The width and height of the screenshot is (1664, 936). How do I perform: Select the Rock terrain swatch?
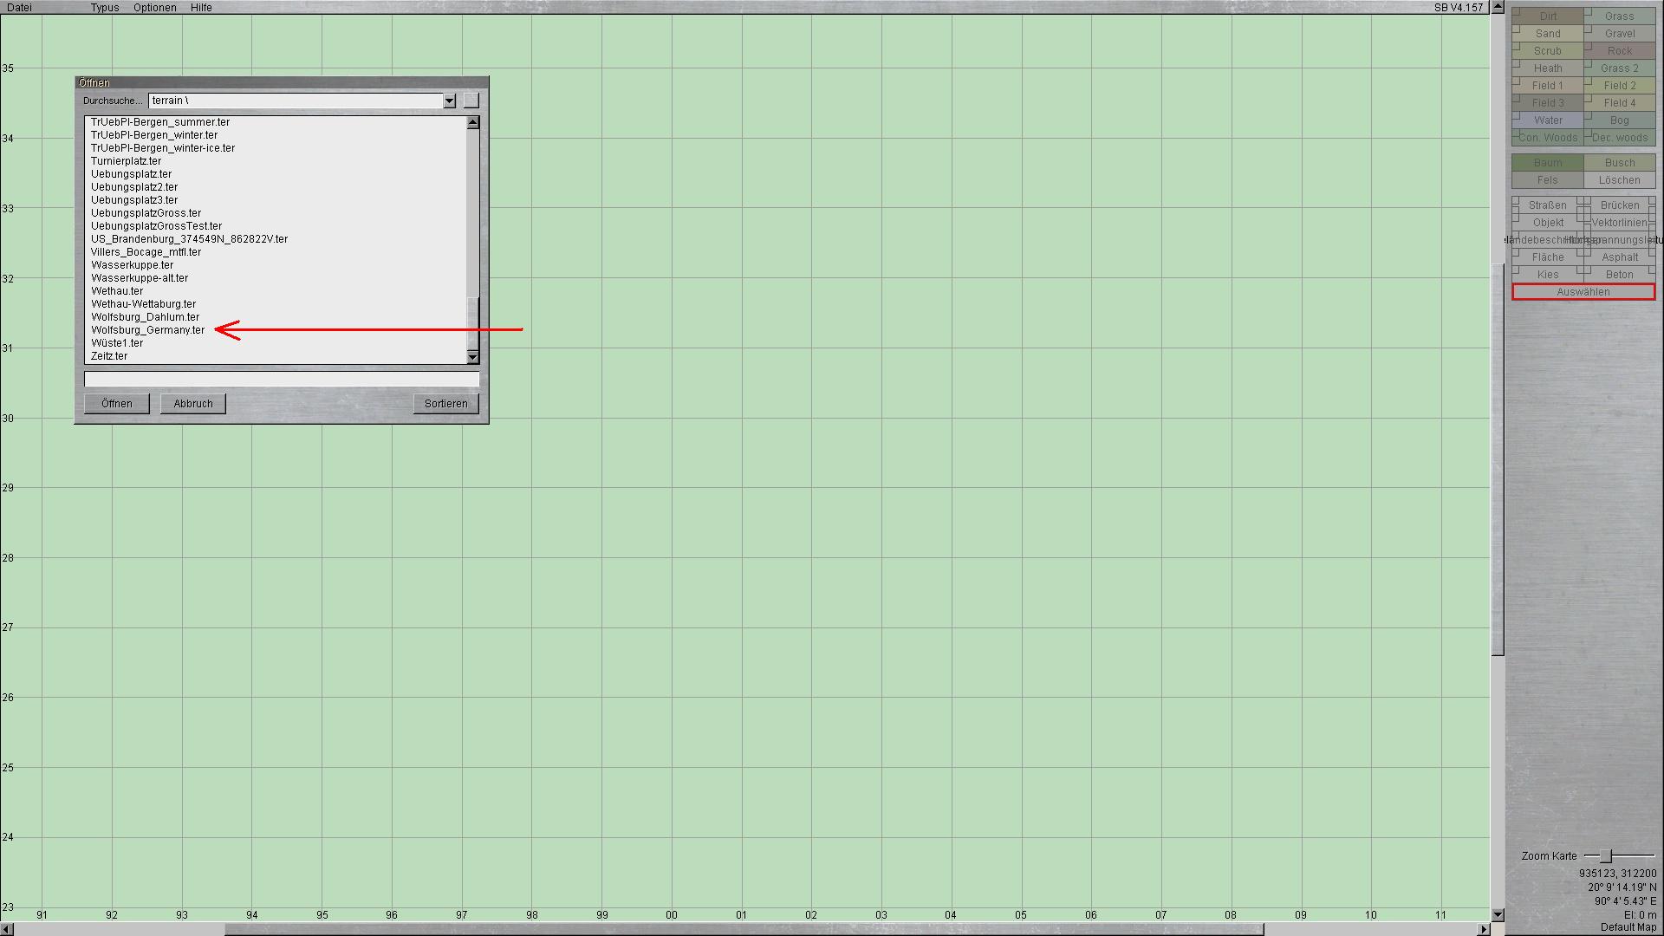1620,51
